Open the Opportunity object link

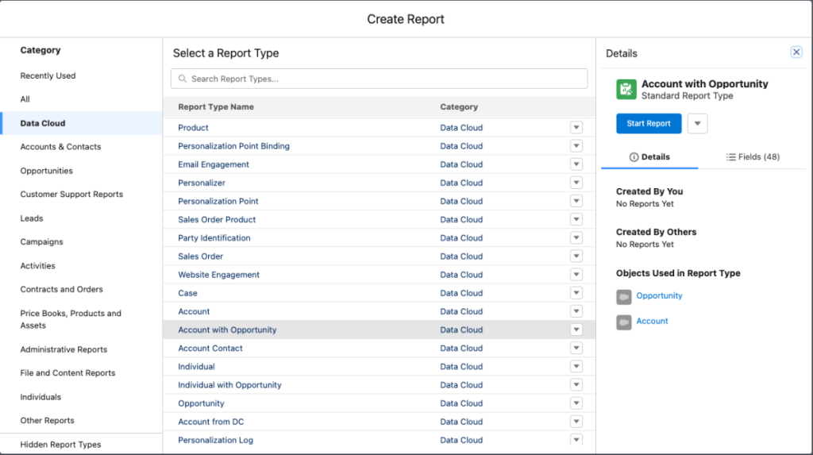659,295
